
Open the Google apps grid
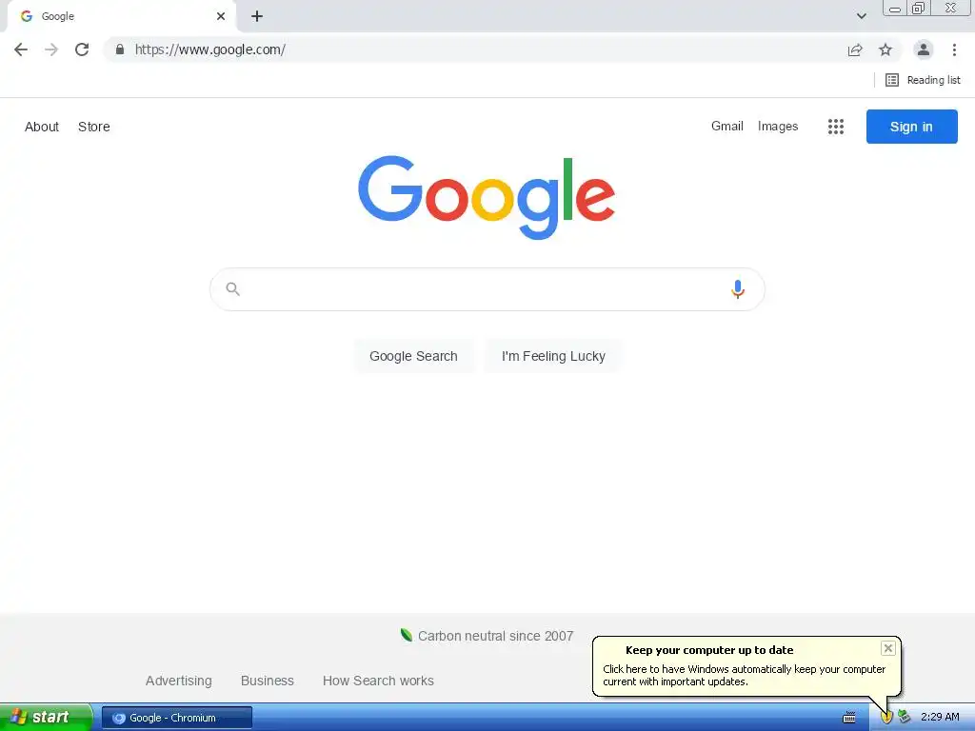[836, 127]
